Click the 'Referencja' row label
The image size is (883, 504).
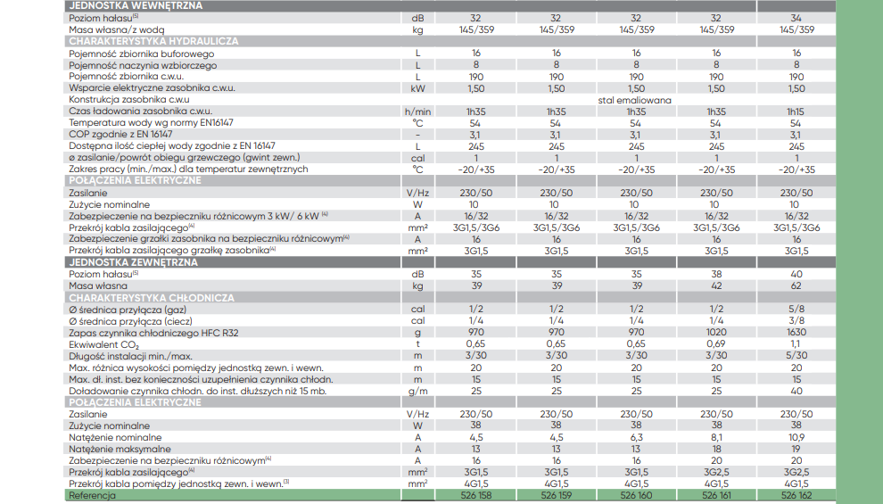pyautogui.click(x=92, y=495)
